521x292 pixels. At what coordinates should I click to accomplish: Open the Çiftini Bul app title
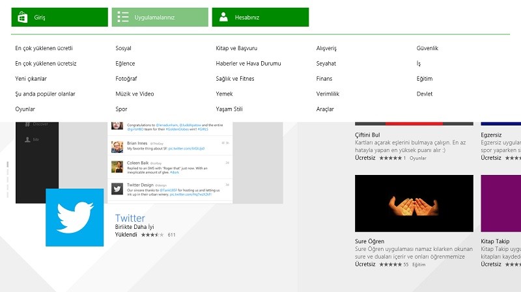(367, 135)
